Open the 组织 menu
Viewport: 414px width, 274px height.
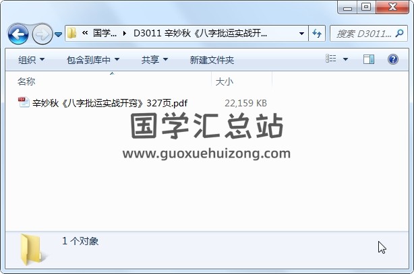[x=31, y=60]
